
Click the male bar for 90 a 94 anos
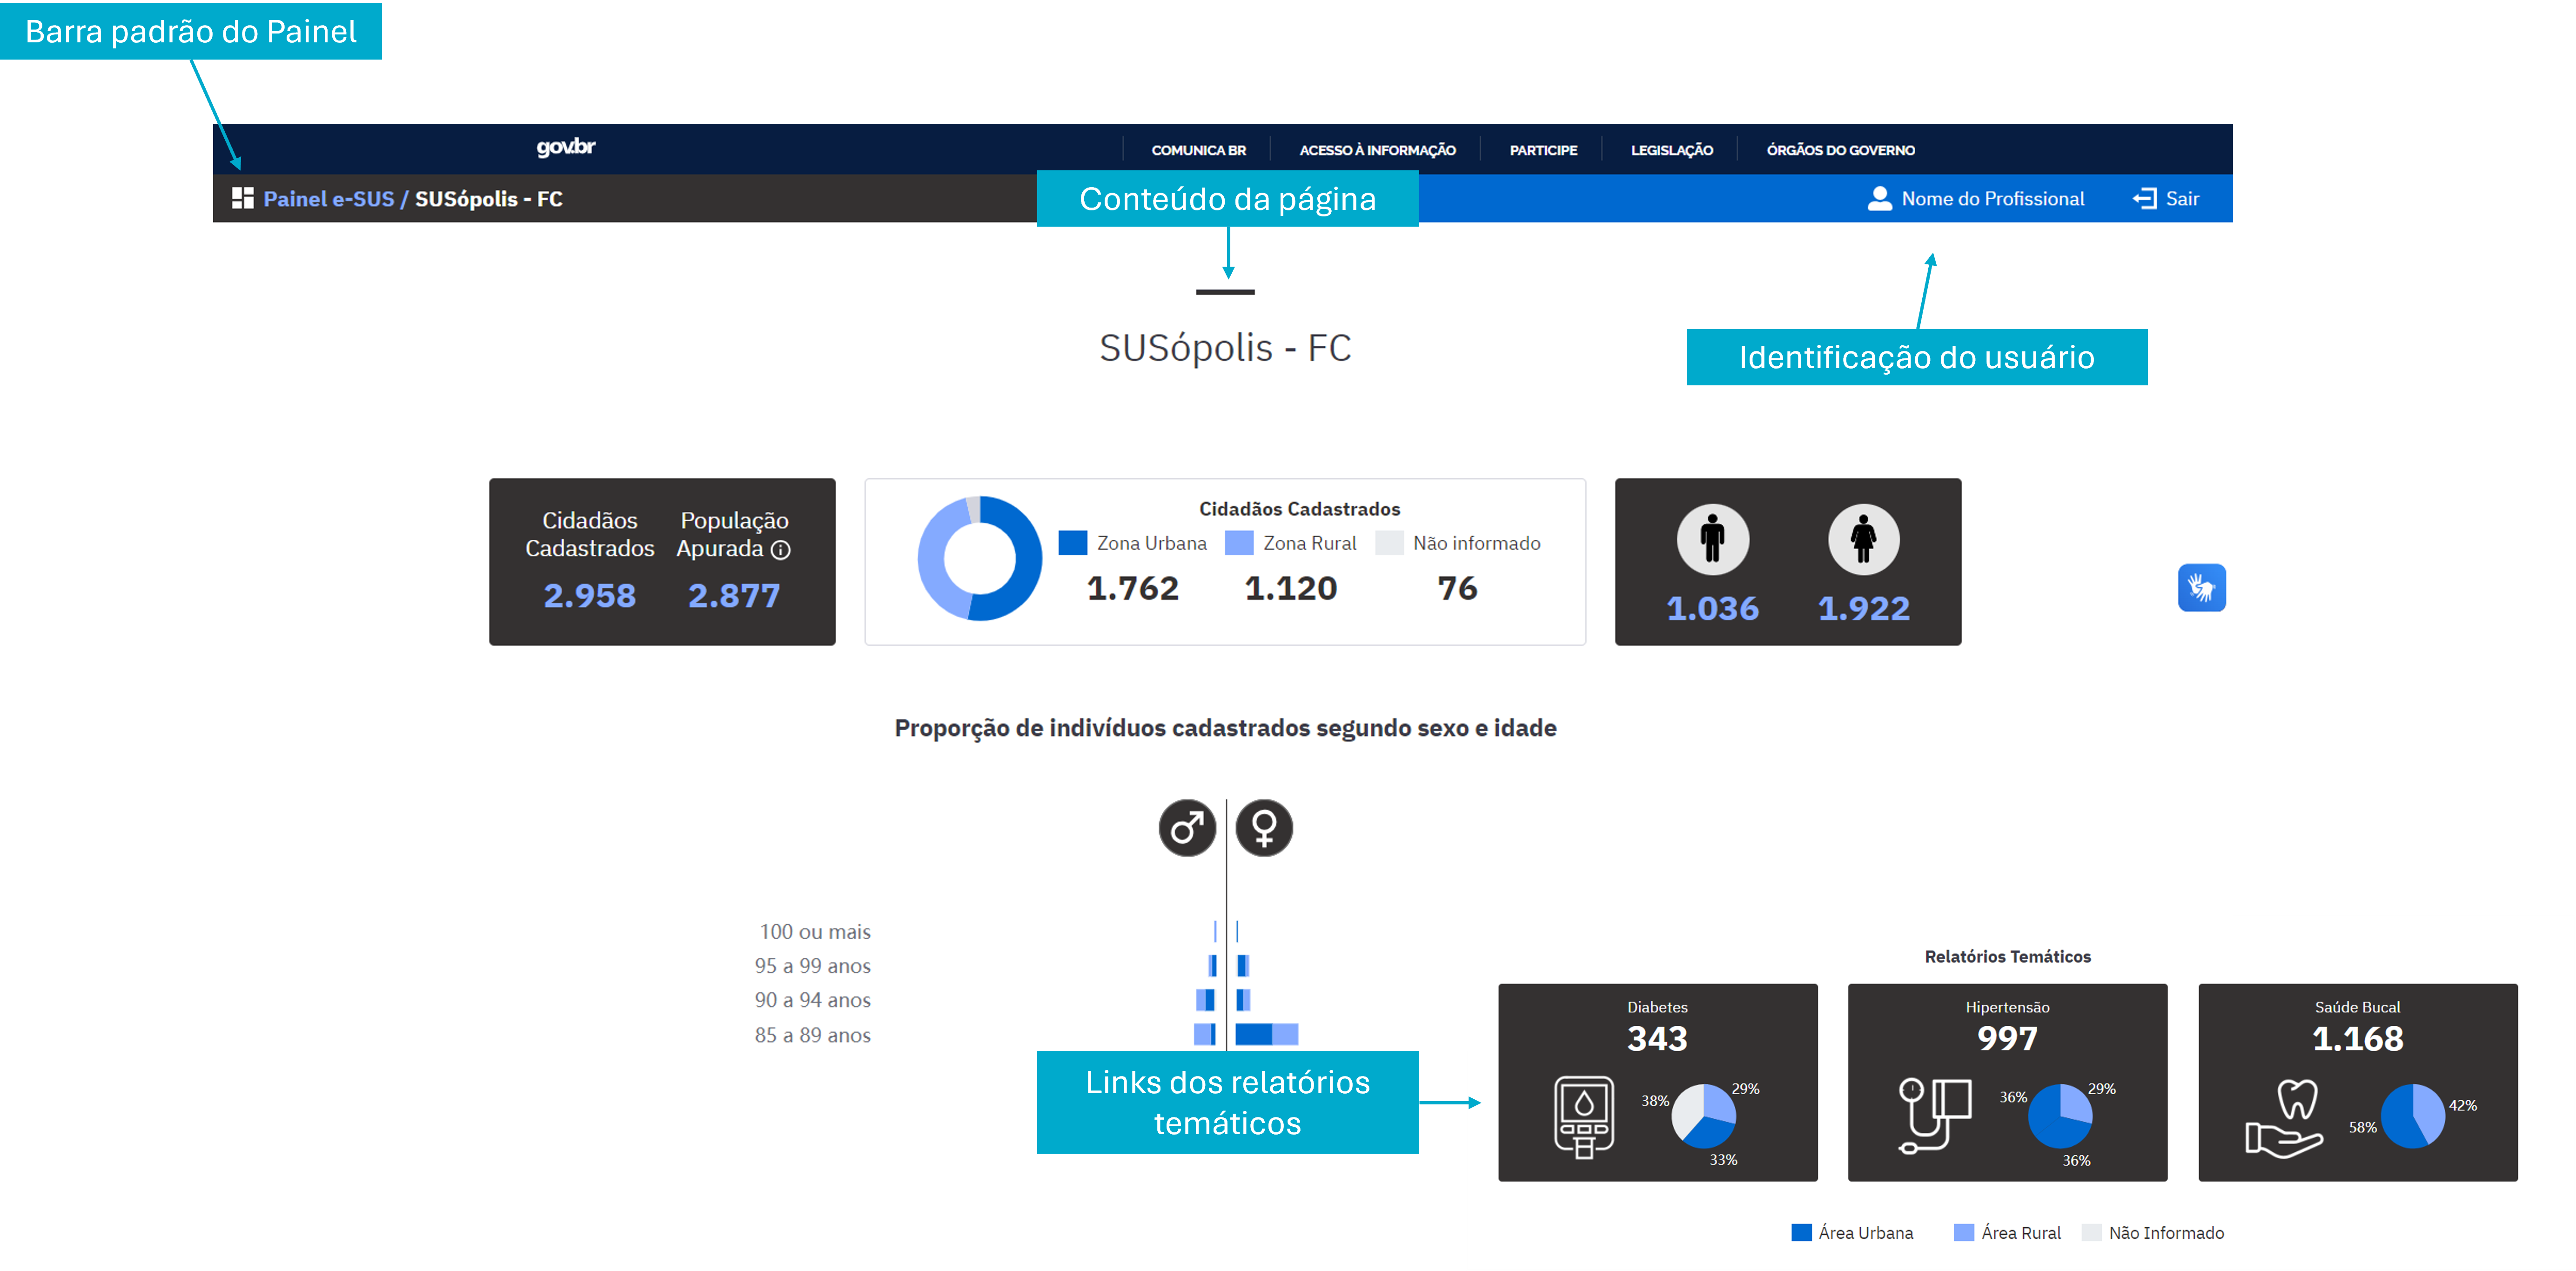pos(1206,999)
